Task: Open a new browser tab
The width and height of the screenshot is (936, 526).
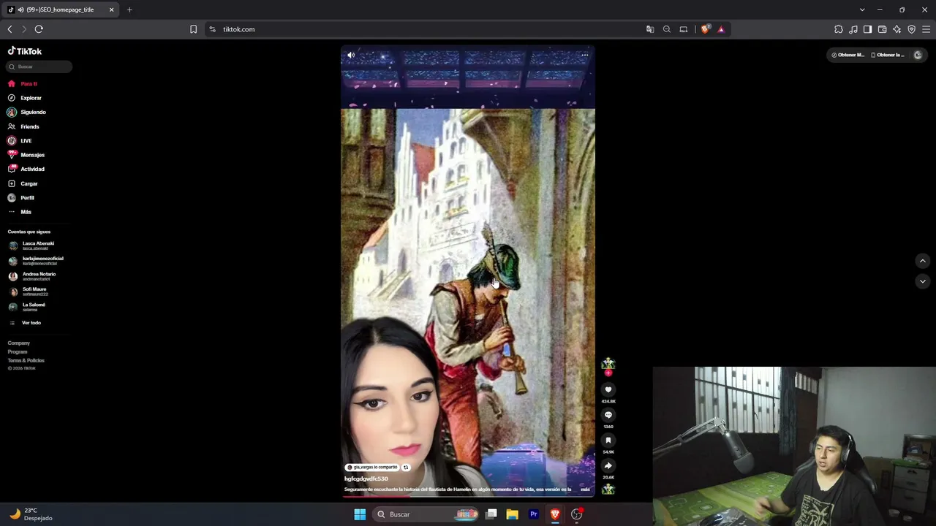Action: coord(129,9)
